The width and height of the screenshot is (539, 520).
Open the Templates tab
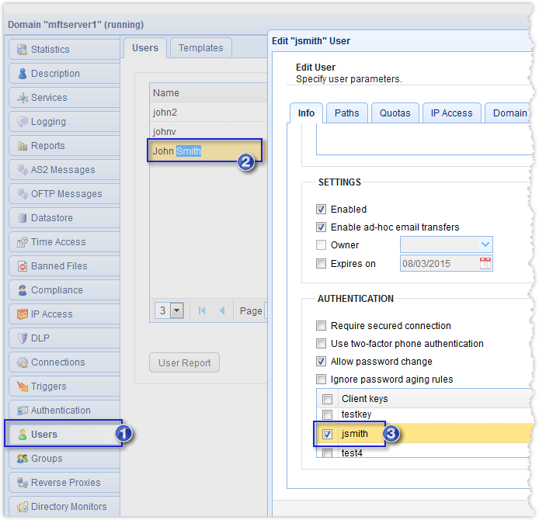[x=200, y=48]
